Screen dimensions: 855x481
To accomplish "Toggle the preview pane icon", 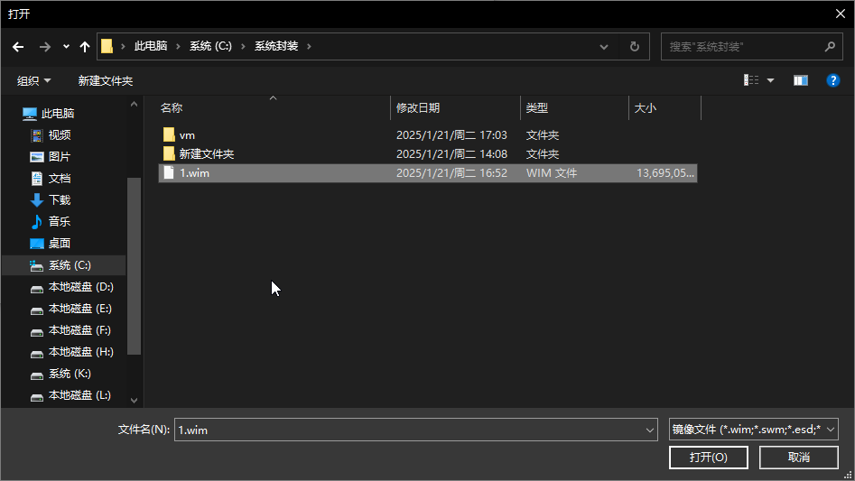I will pos(801,80).
